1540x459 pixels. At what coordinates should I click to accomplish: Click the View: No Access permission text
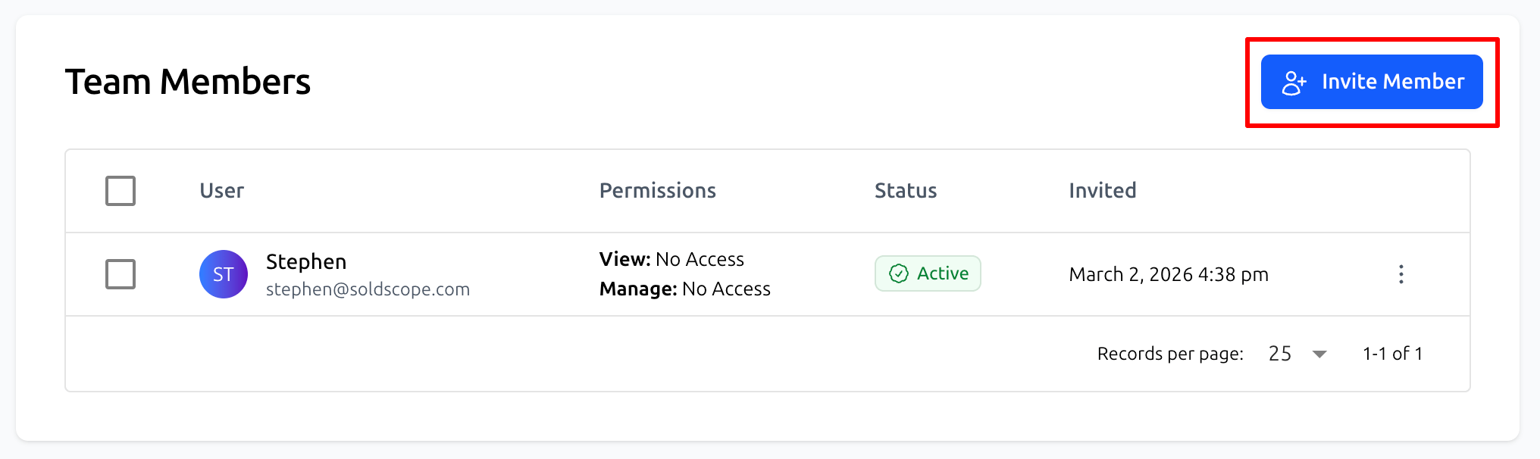click(671, 259)
